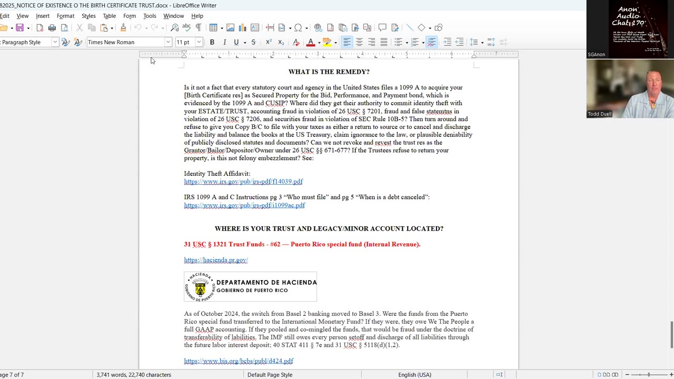Apply yellow highlighting color
This screenshot has height=379, width=674.
[328, 42]
